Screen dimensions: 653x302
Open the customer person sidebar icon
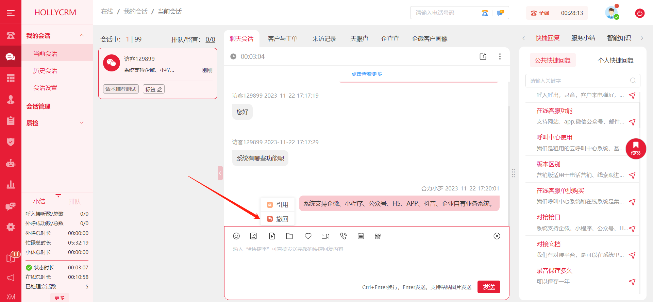coord(11,99)
